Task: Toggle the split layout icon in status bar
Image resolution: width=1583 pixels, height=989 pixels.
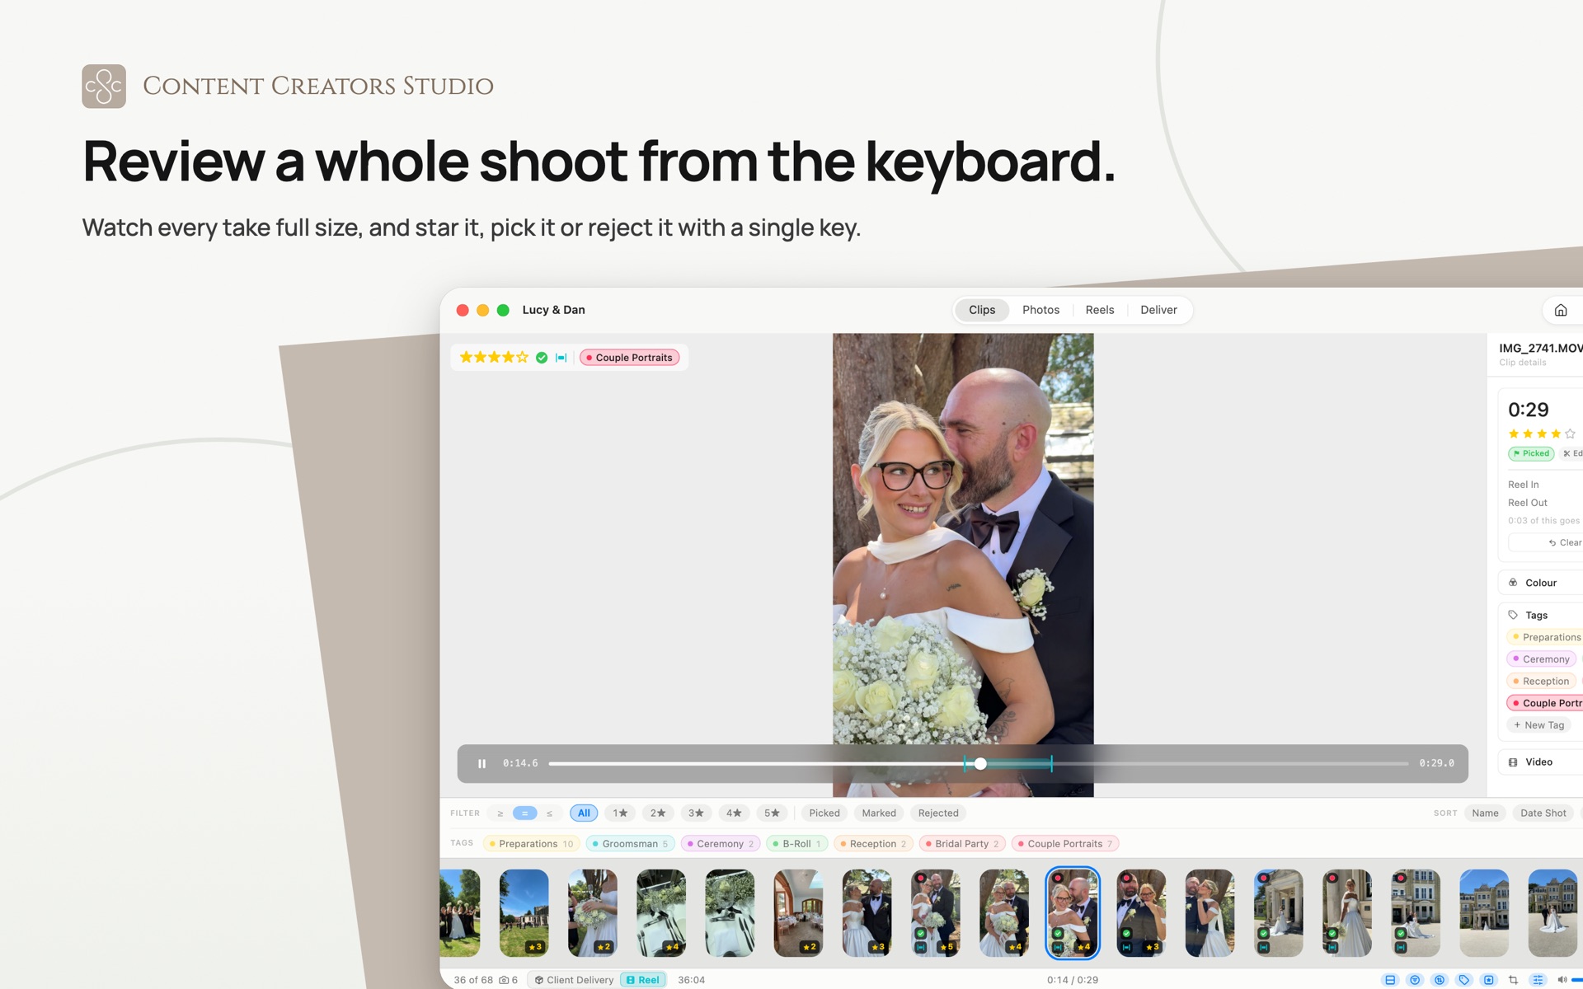Action: click(1390, 980)
